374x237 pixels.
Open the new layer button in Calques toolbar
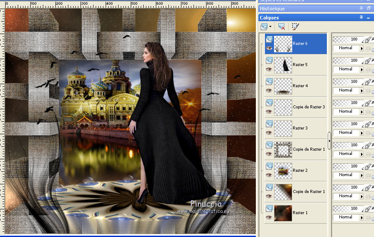[264, 26]
